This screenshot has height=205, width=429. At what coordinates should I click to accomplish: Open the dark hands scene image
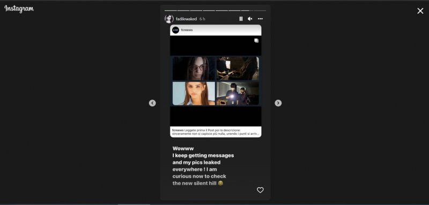pos(238,68)
